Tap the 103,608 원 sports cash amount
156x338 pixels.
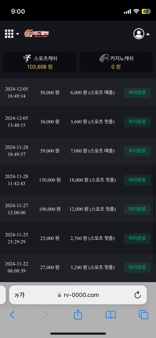point(40,67)
